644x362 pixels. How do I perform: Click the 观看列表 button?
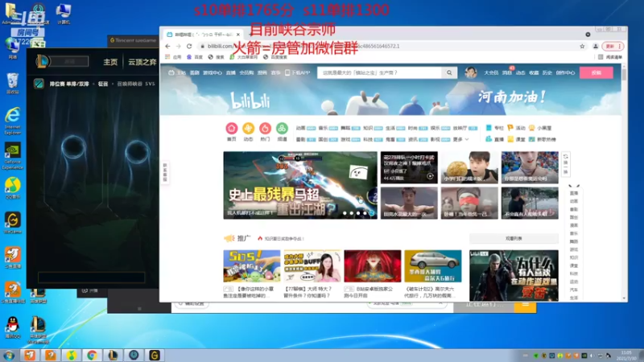point(514,238)
